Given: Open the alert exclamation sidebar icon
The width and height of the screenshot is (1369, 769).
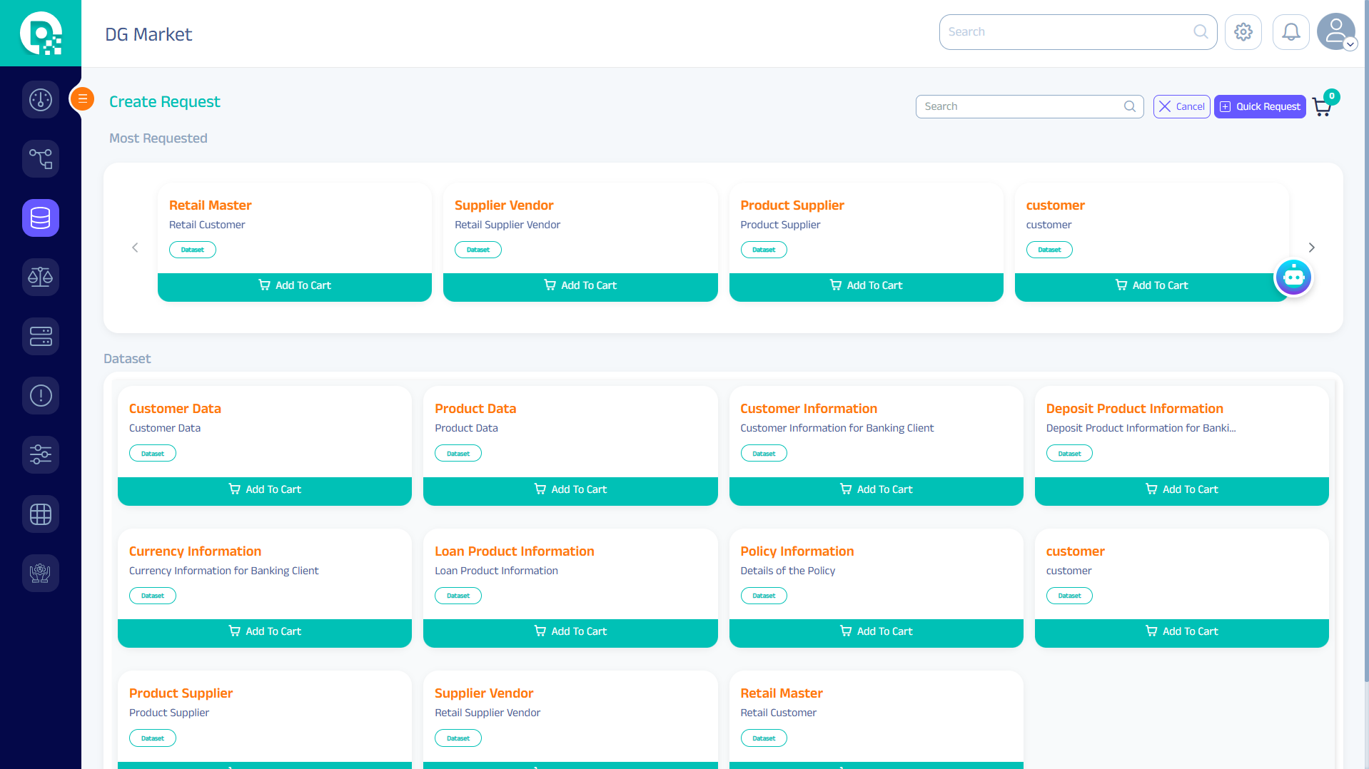Looking at the screenshot, I should coord(41,395).
